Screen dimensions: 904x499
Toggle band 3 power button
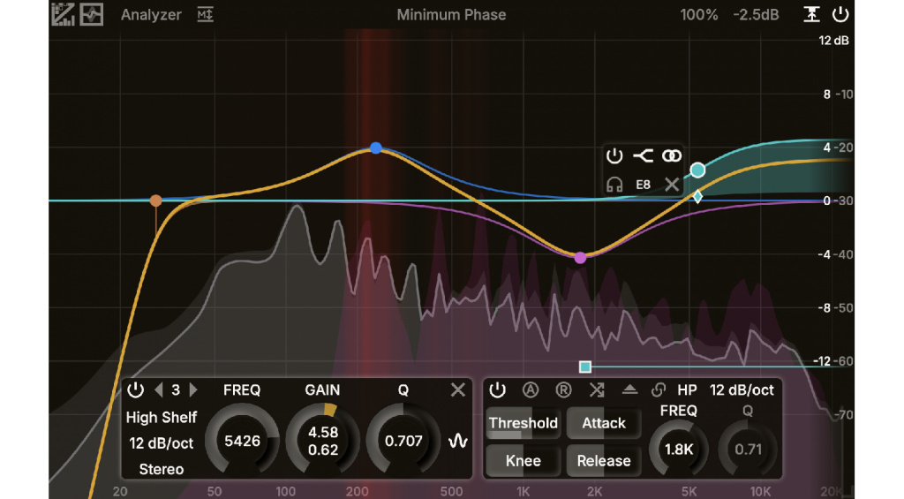[x=135, y=390]
